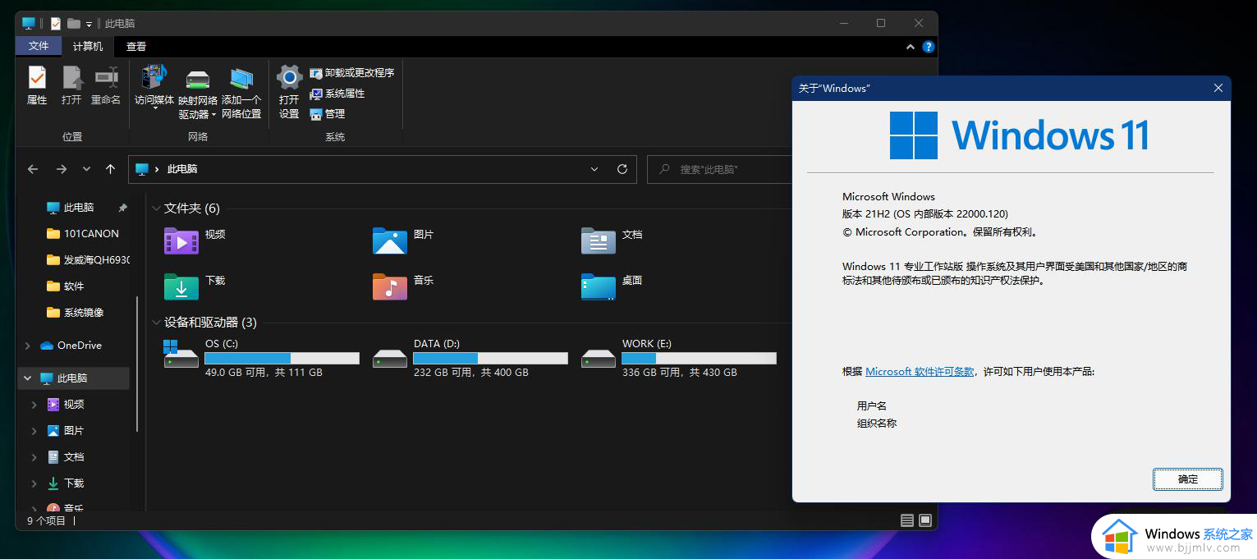Click the Properties (属性) ribbon icon
Viewport: 1257px width, 559px height.
[37, 85]
